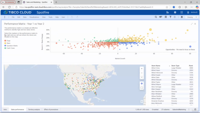This screenshot has width=200, height=113.
Task: Click the Rank column header
Action: click(191, 66)
